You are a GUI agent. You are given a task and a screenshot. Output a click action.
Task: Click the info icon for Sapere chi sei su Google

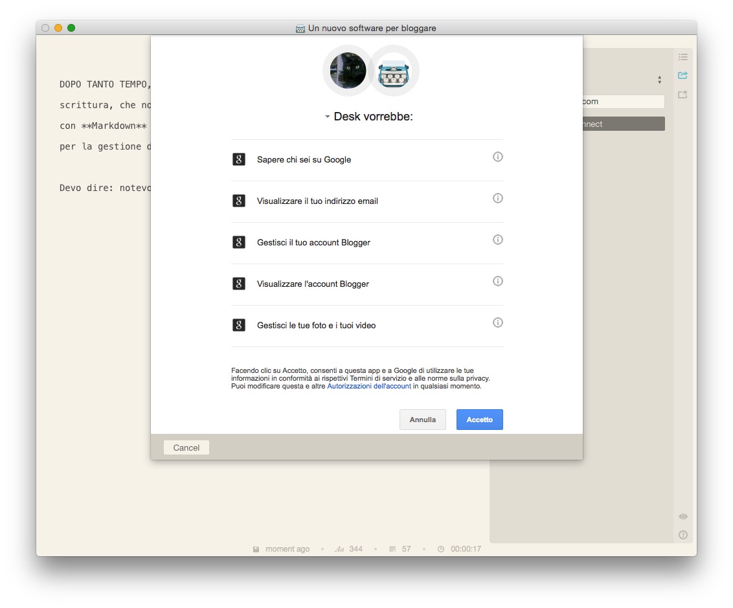point(498,157)
